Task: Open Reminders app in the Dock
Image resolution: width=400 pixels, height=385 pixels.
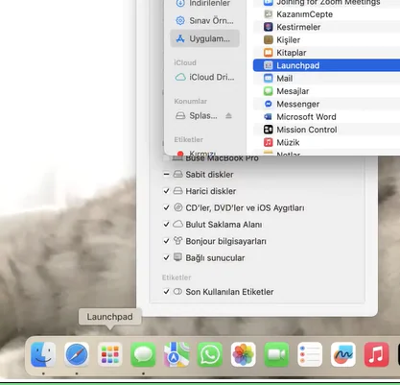Action: pos(310,354)
